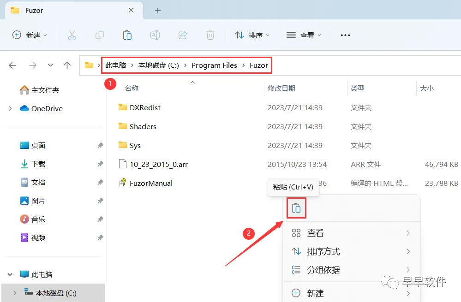This screenshot has height=302, width=461.
Task: Open recent locations chevron dropdown
Action: [51, 65]
